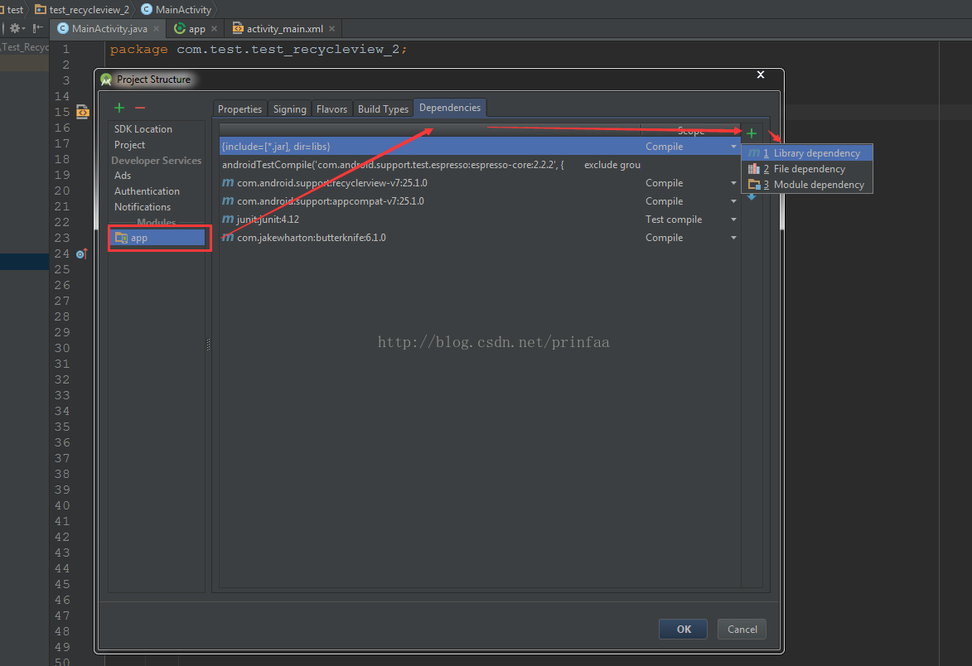Screen dimensions: 972x666
Task: Click the OK button
Action: point(683,629)
